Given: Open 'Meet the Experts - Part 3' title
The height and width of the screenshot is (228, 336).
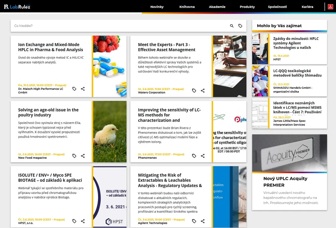Looking at the screenshot, I should (166, 47).
